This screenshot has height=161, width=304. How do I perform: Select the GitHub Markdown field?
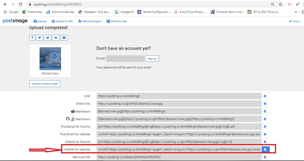[x=179, y=119]
